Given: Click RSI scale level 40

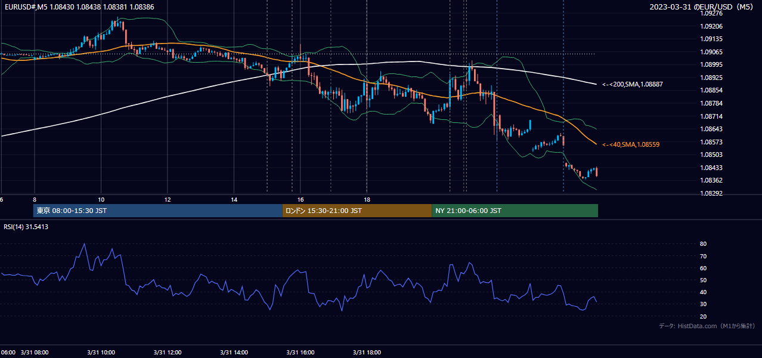Looking at the screenshot, I should coord(703,292).
